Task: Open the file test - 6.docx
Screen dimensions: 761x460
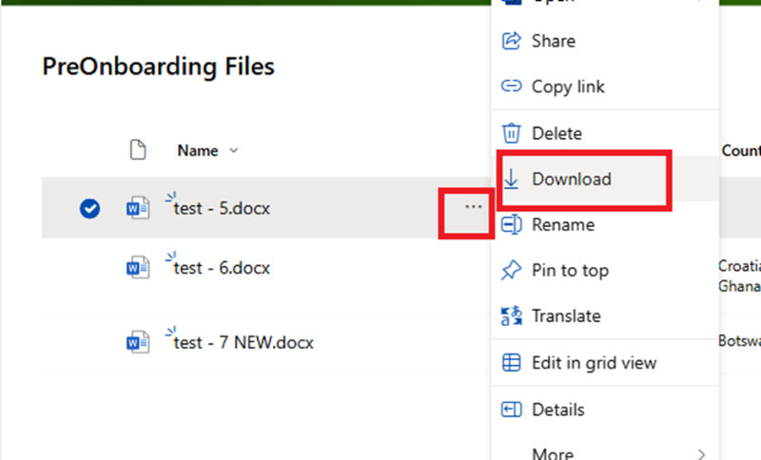Action: coord(222,268)
